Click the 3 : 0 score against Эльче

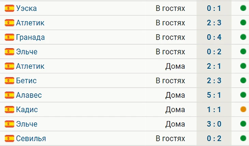tap(214, 124)
